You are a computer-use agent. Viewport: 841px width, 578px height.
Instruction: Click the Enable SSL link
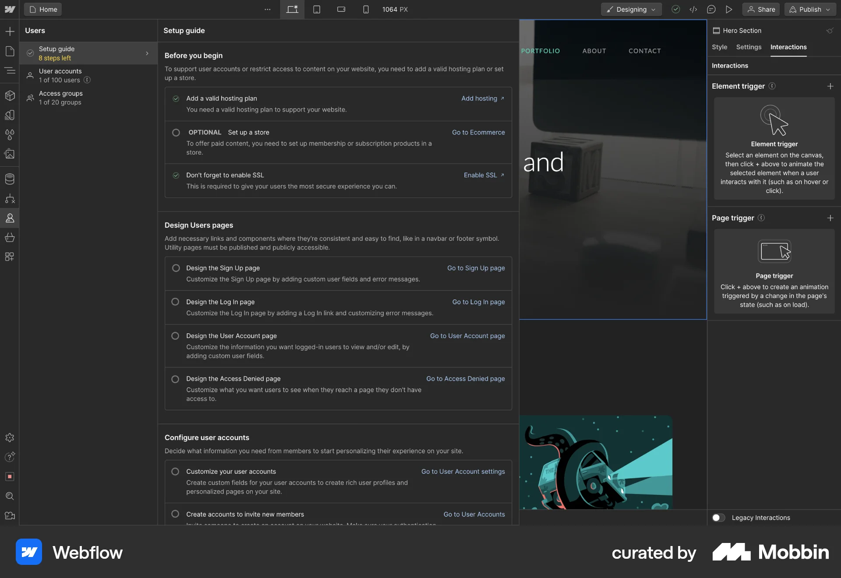pos(481,175)
